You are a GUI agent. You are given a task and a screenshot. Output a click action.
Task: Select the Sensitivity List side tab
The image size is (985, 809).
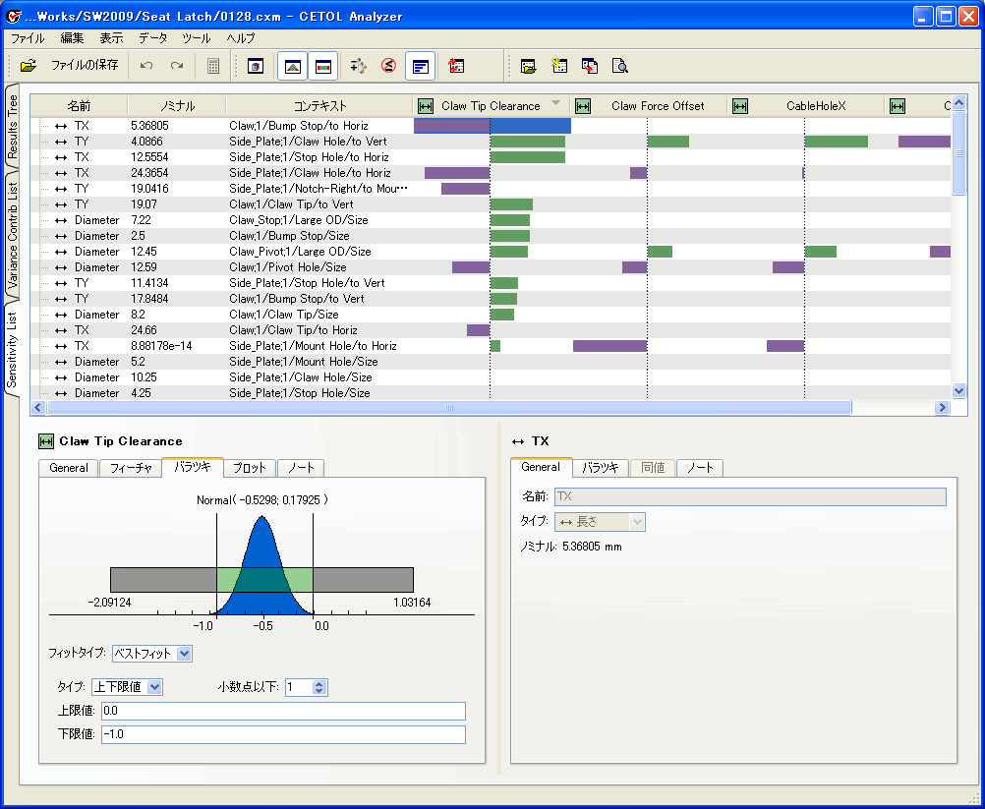(x=13, y=350)
